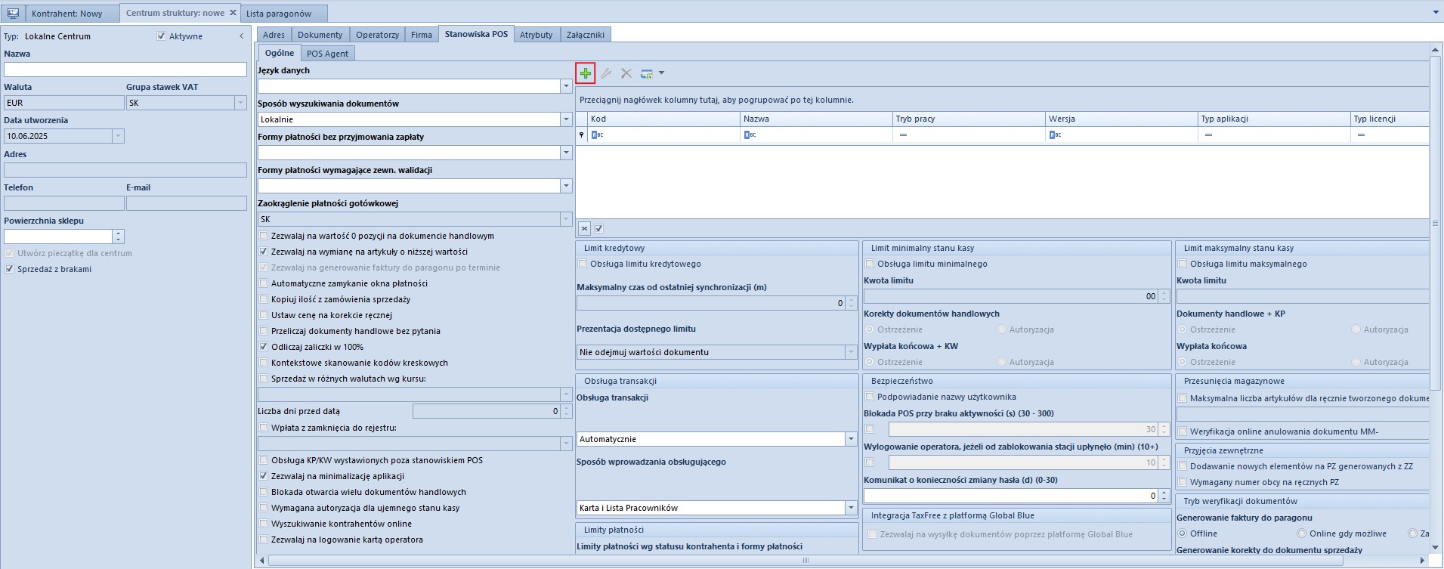
Task: Click the grid export layout icon
Action: click(647, 73)
